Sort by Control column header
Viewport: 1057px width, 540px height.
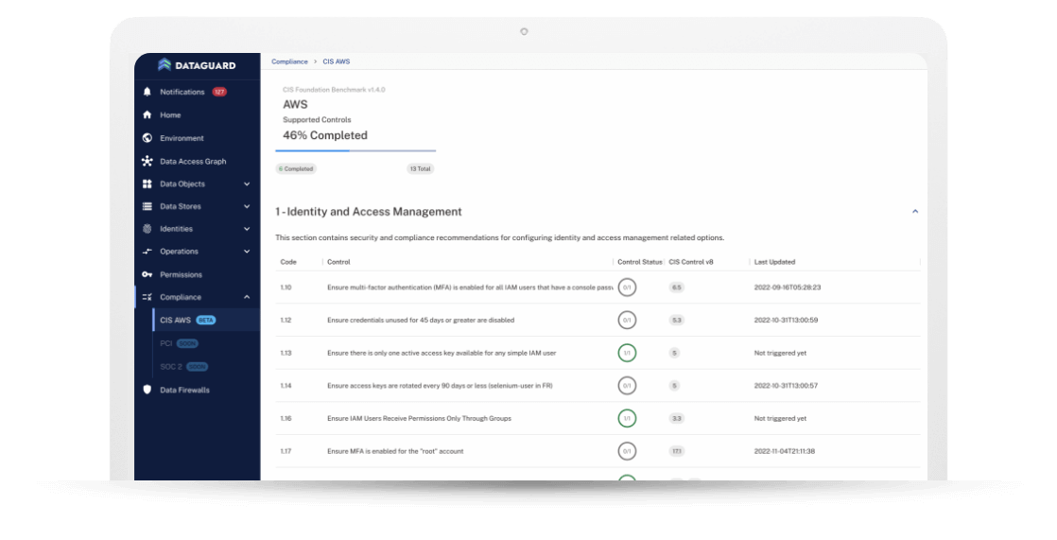[x=338, y=262]
